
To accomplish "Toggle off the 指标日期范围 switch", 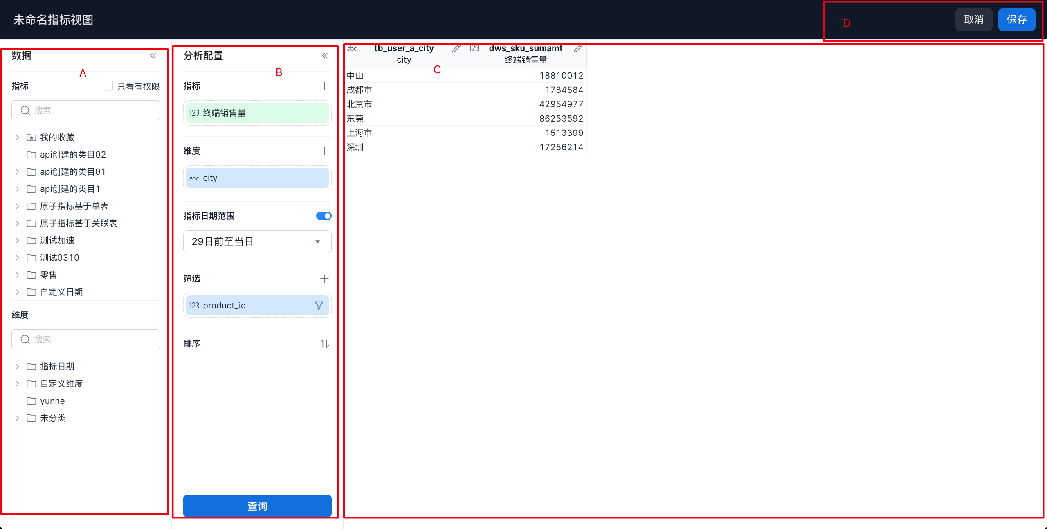I will tap(324, 216).
